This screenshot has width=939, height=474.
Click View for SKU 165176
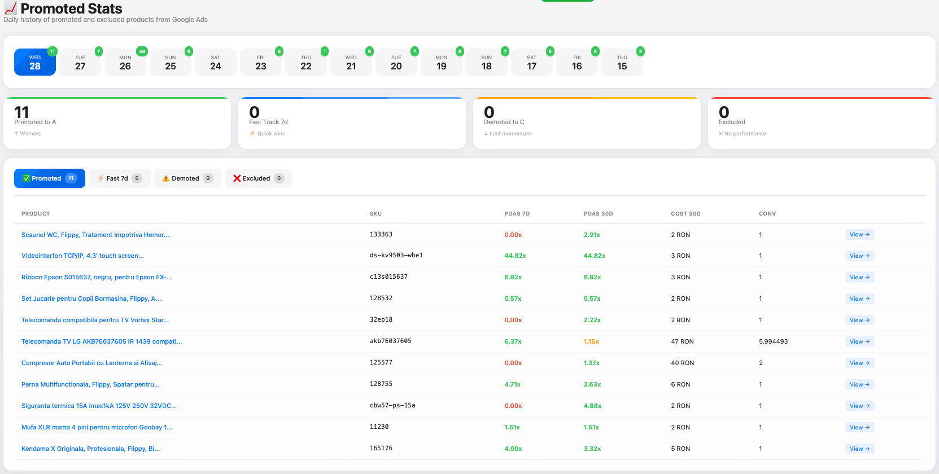859,449
